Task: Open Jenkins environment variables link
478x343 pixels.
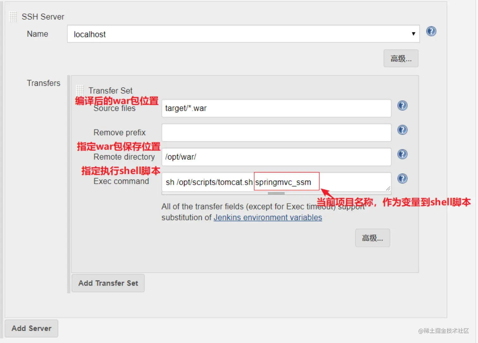Action: pos(268,218)
